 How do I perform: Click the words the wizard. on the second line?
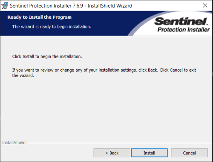click(23, 75)
